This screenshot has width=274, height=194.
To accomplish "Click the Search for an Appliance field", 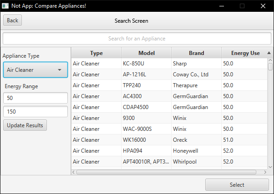I will pos(137,38).
